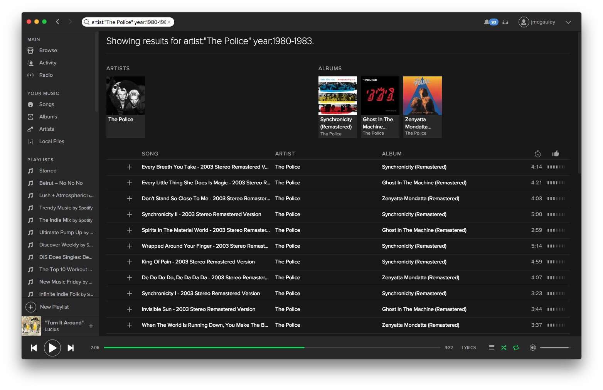Toggle shuffle playback
Viewport: 603px width, 390px height.
504,348
